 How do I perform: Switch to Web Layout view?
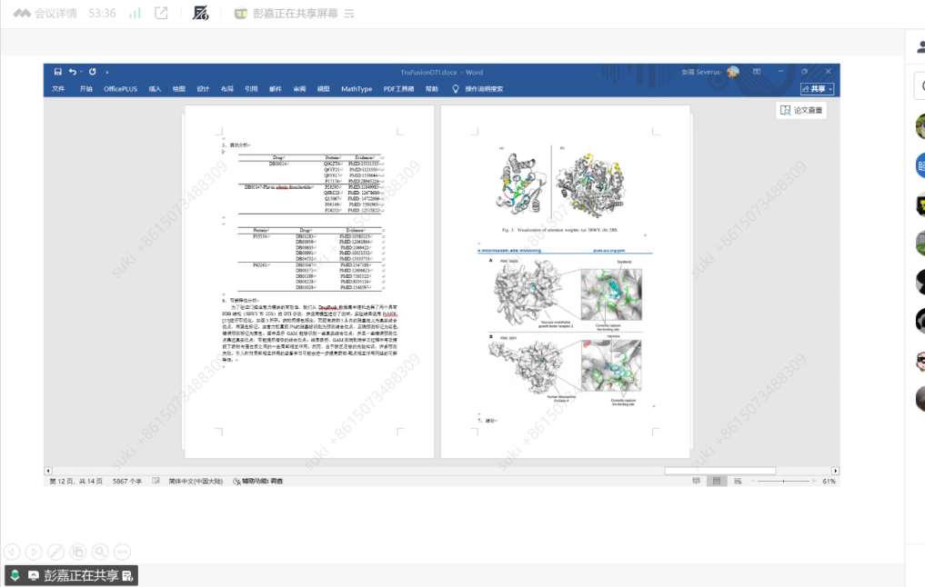(x=737, y=481)
